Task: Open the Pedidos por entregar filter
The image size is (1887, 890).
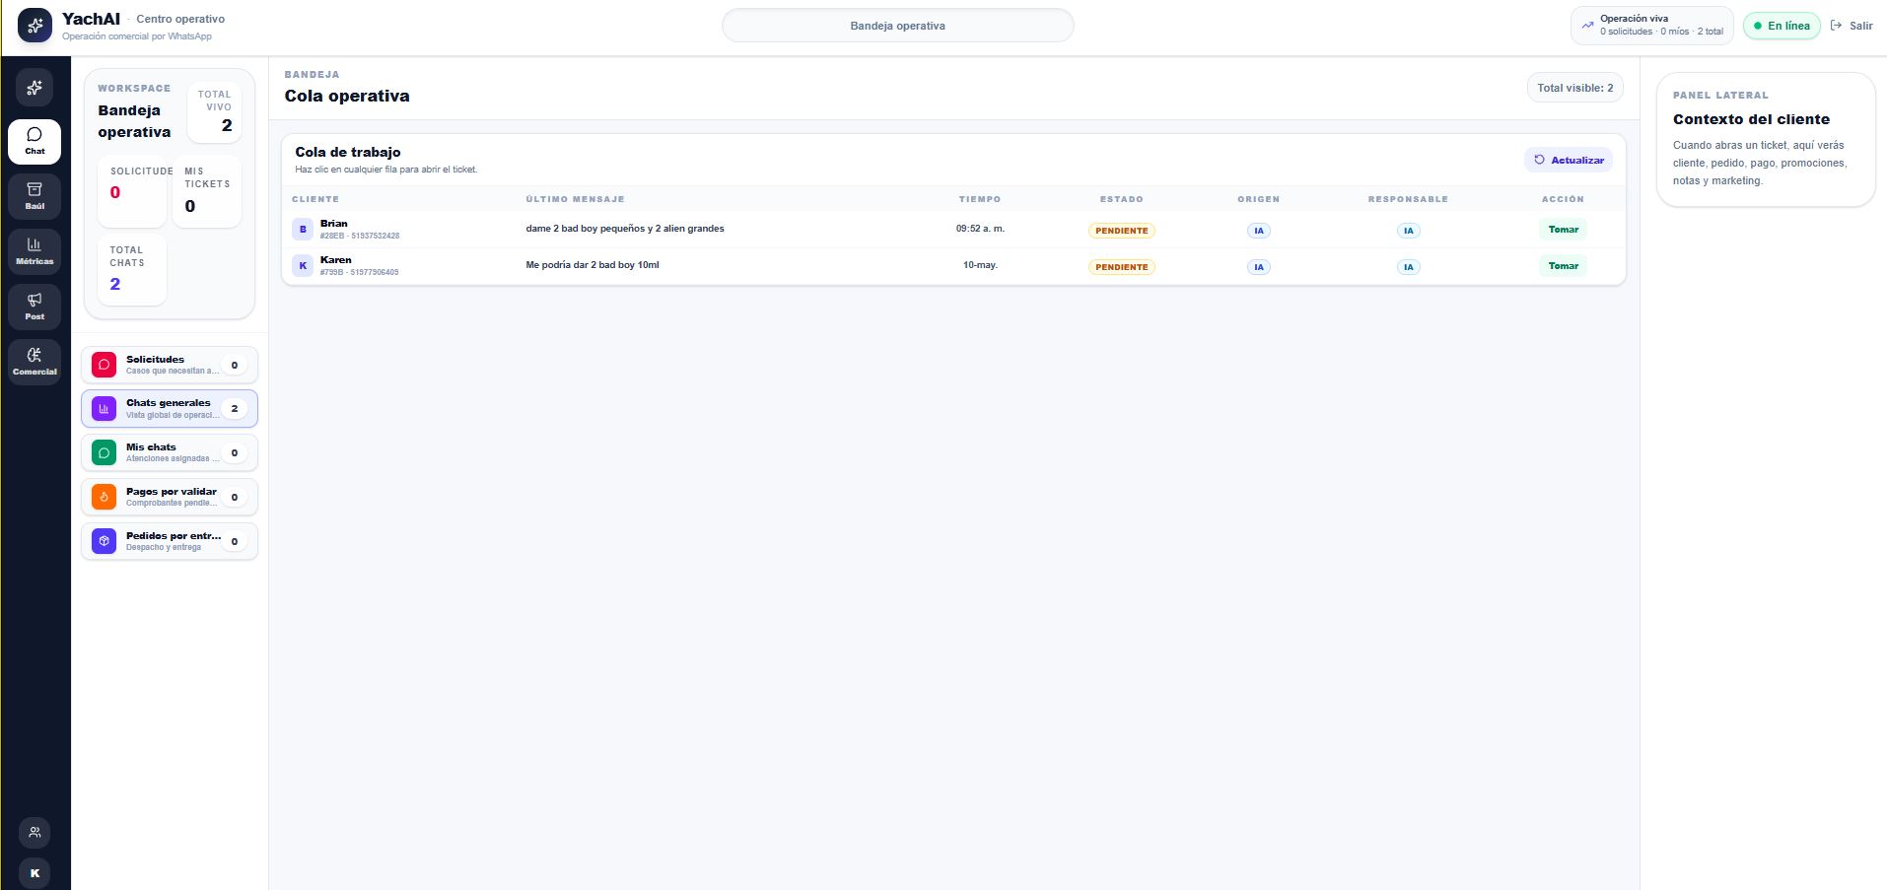Action: click(x=170, y=541)
